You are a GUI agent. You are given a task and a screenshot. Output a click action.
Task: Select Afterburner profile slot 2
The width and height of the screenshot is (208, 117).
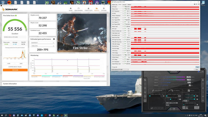point(203,88)
